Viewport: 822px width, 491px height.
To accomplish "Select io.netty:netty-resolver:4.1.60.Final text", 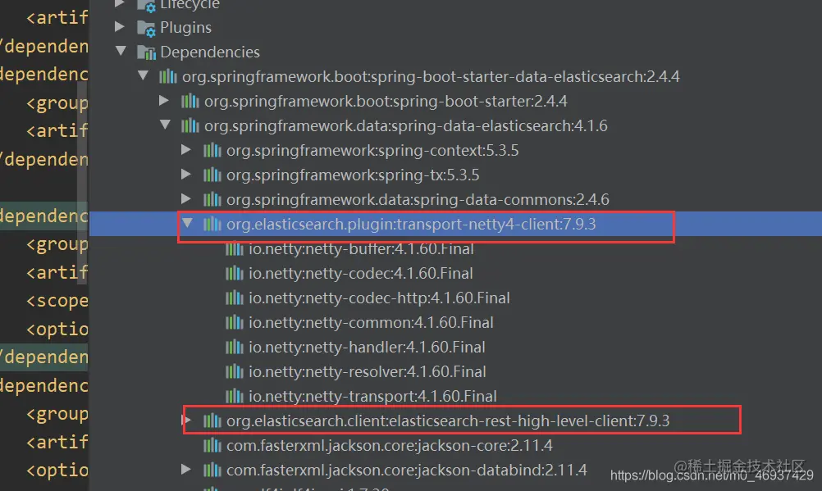I will [367, 371].
